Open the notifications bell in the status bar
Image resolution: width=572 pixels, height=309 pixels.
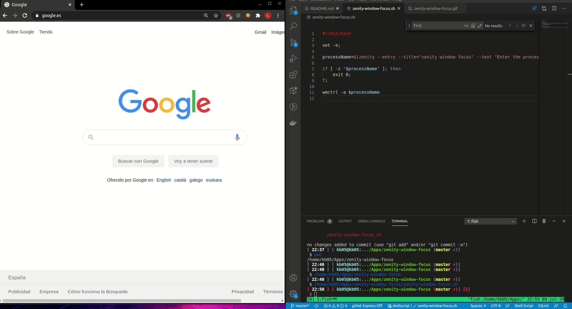pyautogui.click(x=565, y=306)
